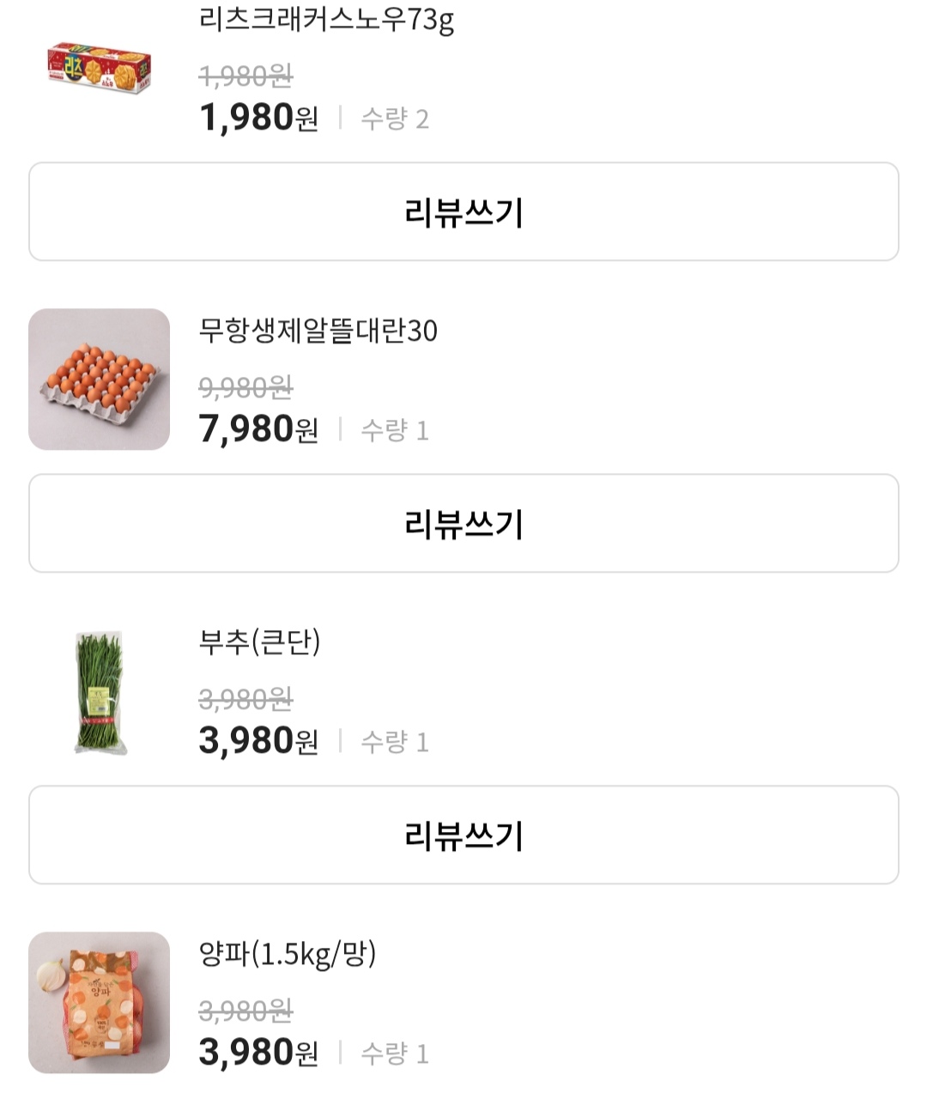Open the egg tray product image

(x=99, y=379)
